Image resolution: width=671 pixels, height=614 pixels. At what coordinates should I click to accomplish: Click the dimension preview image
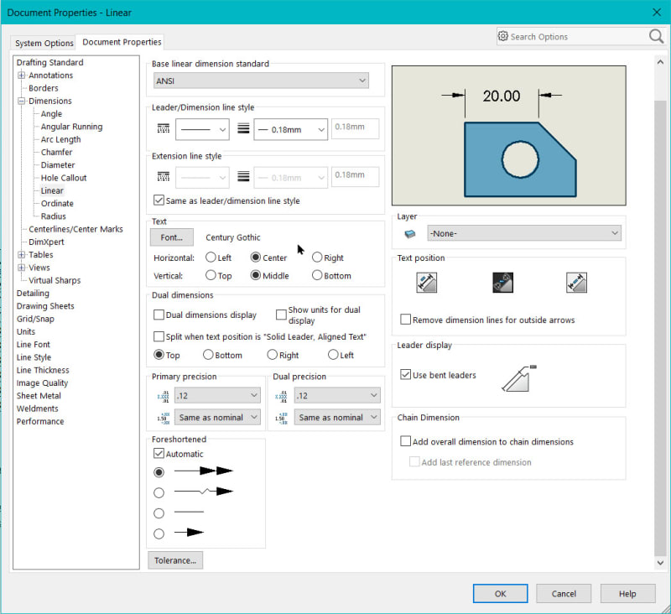click(x=509, y=135)
